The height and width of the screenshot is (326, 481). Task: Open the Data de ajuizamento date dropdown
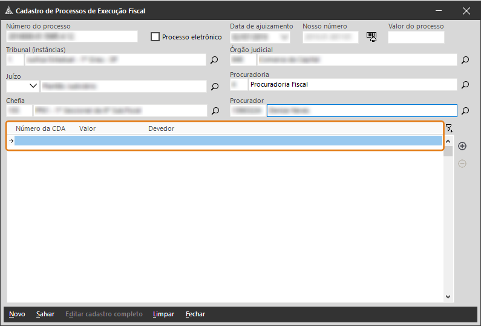click(x=284, y=37)
